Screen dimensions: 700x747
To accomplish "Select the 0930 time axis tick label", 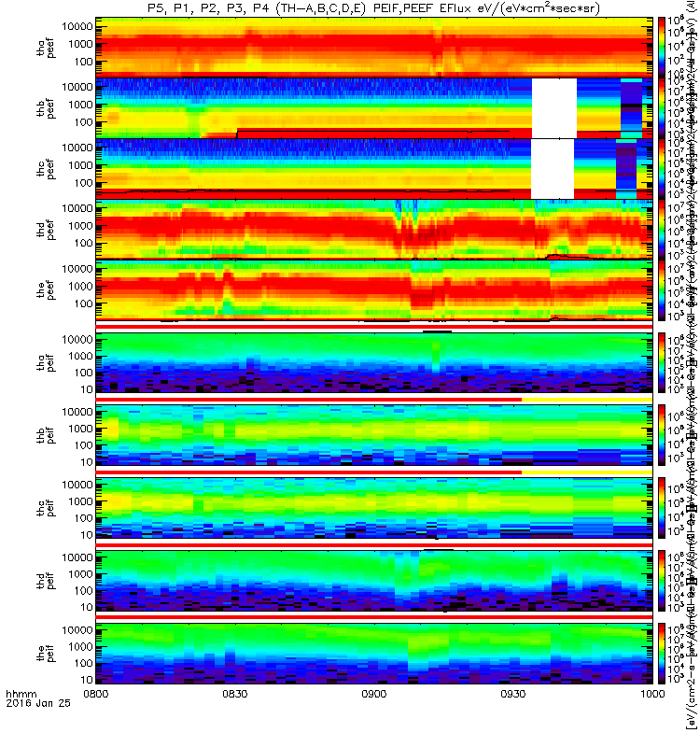I will 513,693.
